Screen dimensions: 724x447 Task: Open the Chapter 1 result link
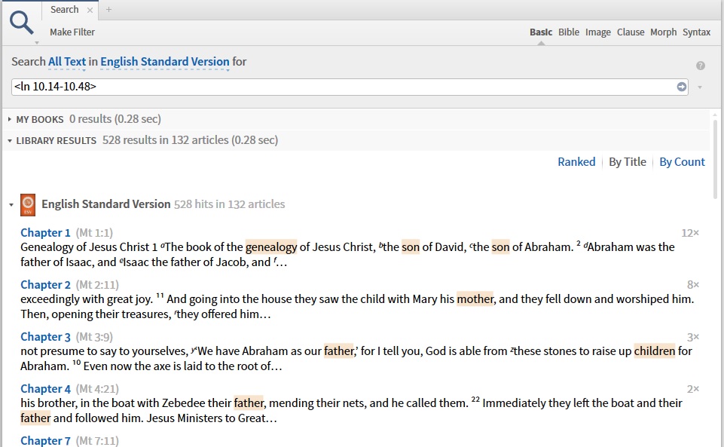(x=45, y=233)
